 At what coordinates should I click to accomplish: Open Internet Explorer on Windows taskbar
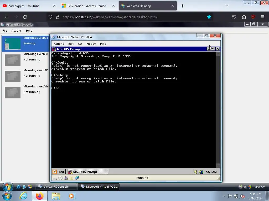[23, 196]
